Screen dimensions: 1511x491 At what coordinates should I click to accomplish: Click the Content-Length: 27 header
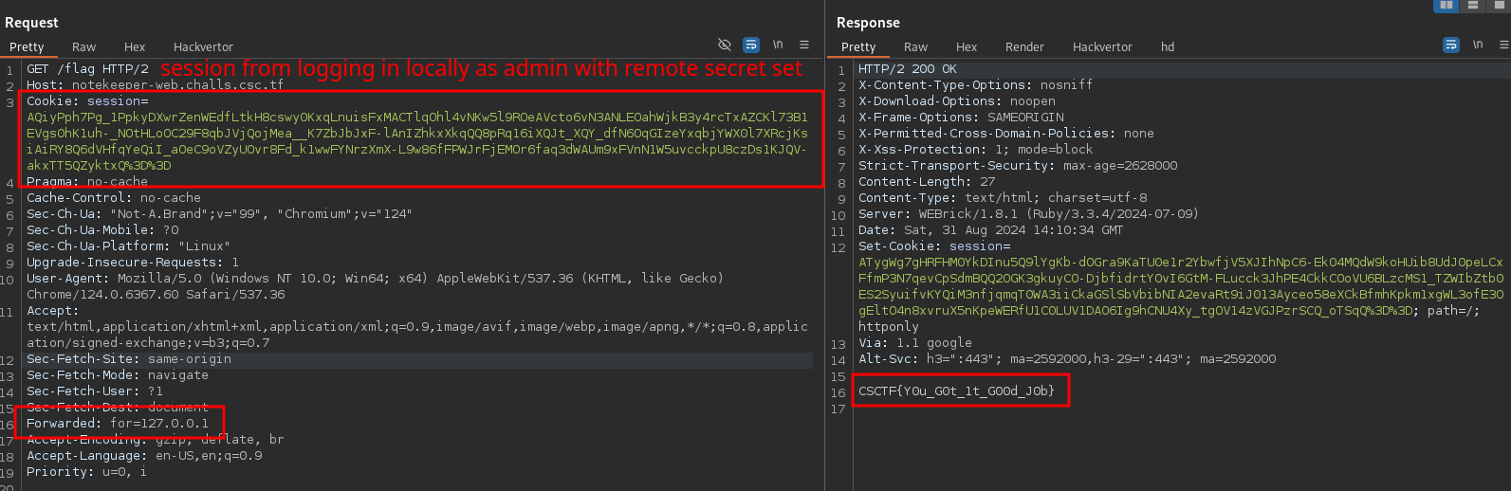pyautogui.click(x=927, y=182)
